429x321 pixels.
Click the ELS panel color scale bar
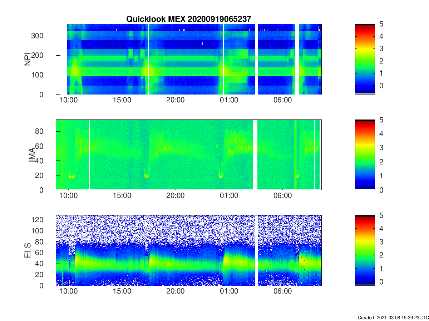coord(365,250)
